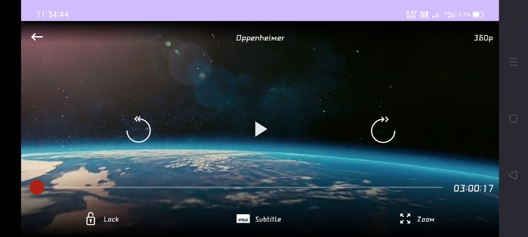Play the Oppenheimer video
The image size is (528, 237).
(261, 129)
